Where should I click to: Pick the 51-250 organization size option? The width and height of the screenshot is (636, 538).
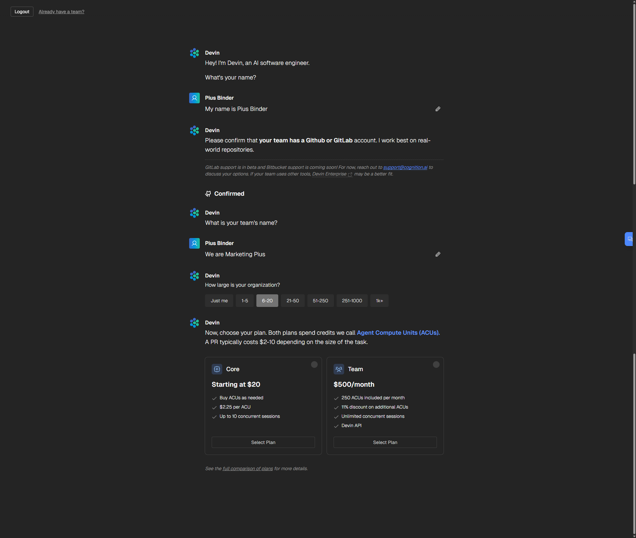(x=320, y=301)
